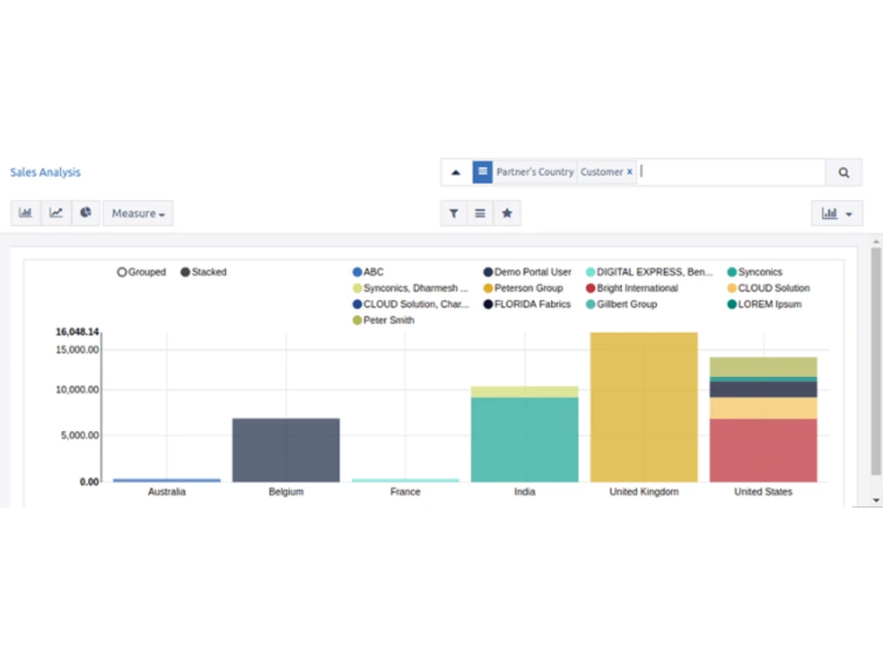This screenshot has height=663, width=883.
Task: Click the United Kingdom axis label
Action: [x=645, y=492]
